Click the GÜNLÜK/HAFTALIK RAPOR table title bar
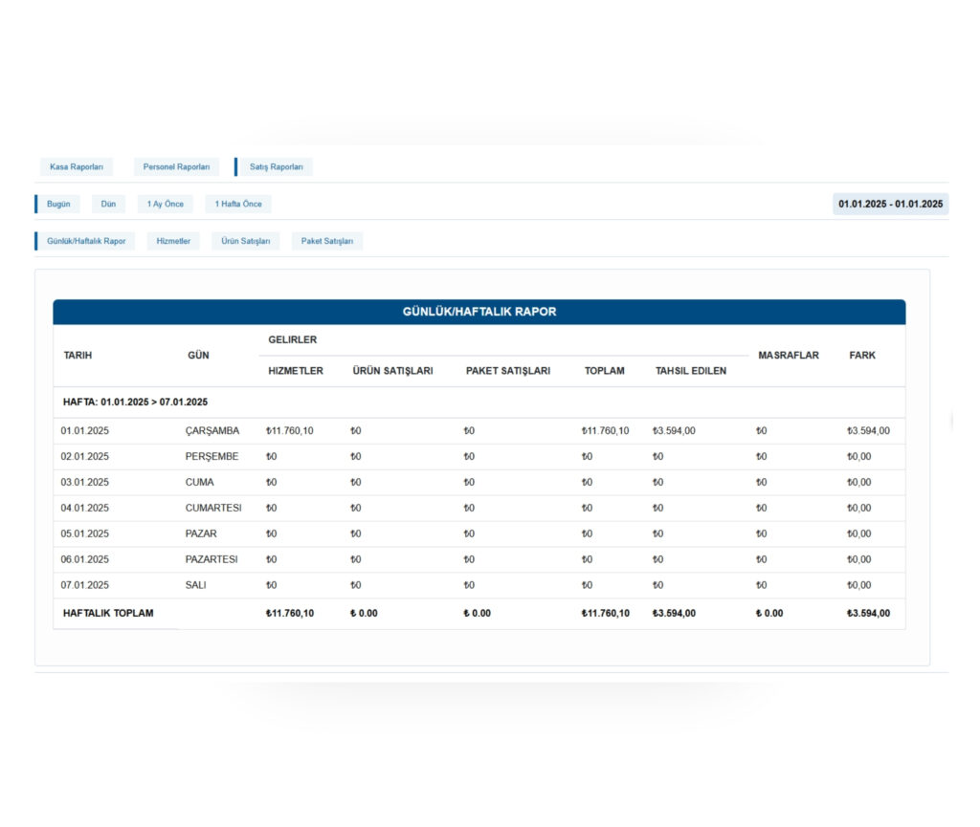This screenshot has width=980, height=827. coord(479,312)
